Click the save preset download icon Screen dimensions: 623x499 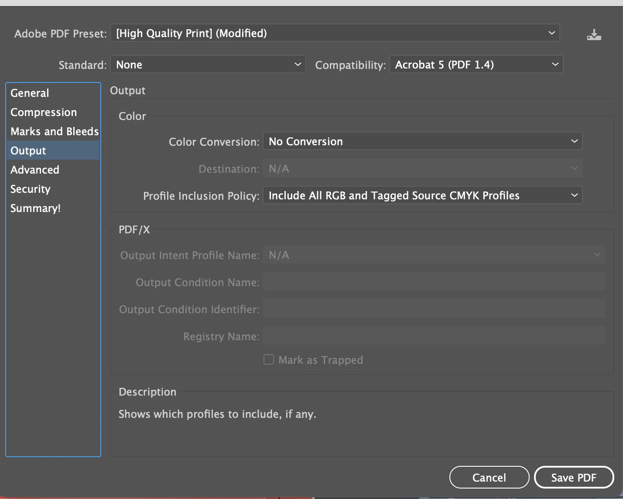point(594,34)
